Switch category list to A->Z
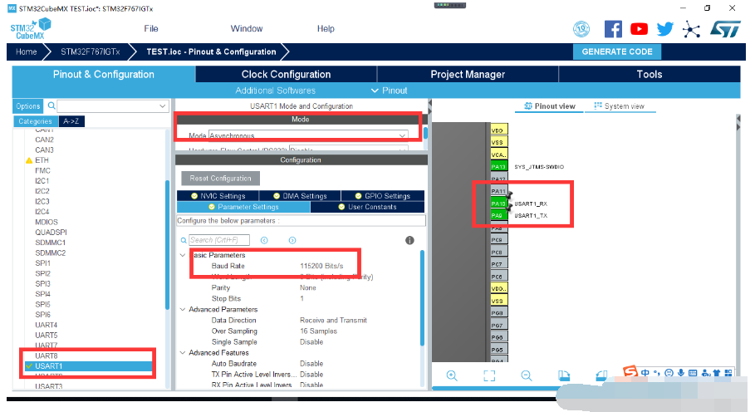The width and height of the screenshot is (755, 412). pyautogui.click(x=71, y=121)
